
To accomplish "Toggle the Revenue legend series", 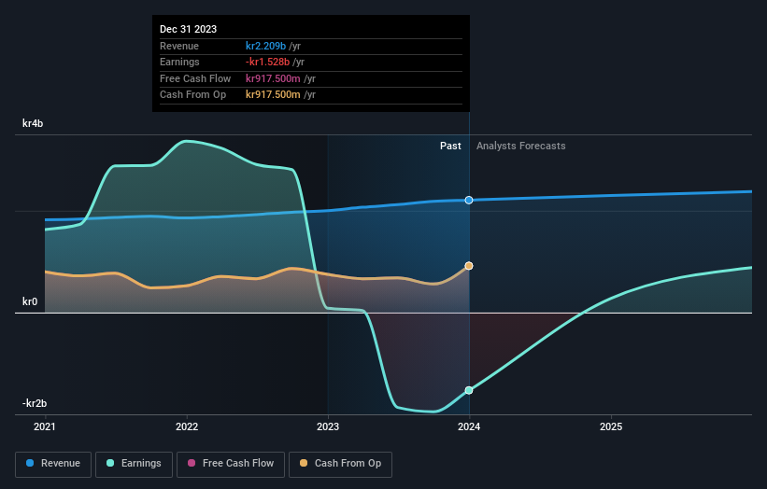I will click(x=53, y=464).
